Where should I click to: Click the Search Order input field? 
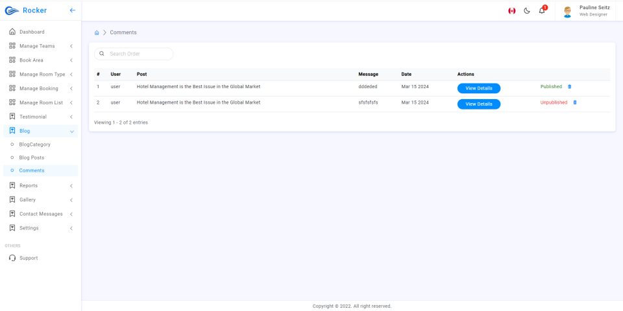(134, 54)
